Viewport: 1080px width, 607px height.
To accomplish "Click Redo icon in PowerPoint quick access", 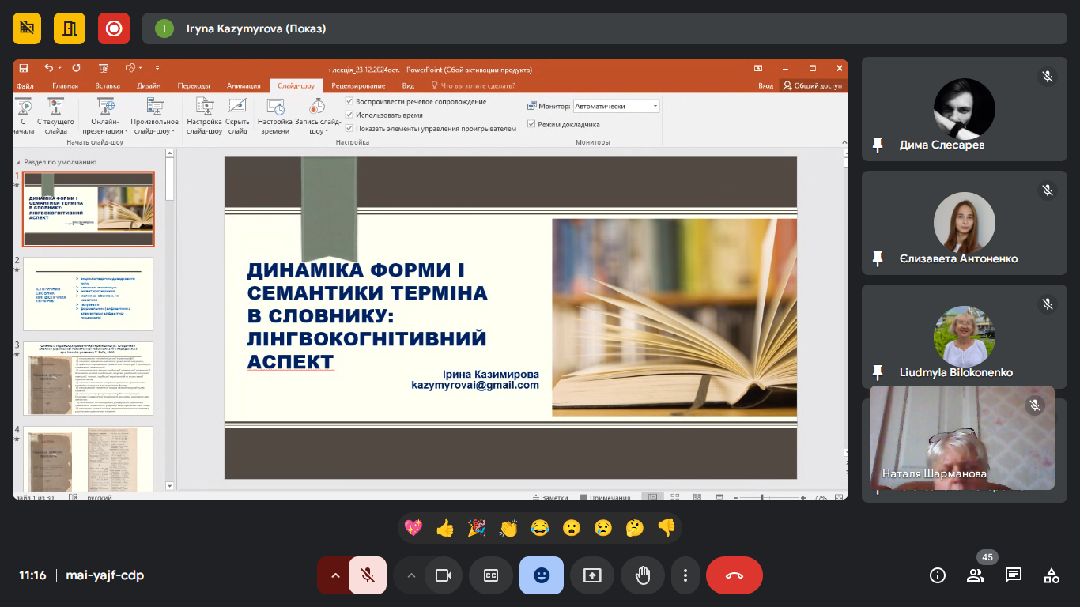I will (x=76, y=68).
